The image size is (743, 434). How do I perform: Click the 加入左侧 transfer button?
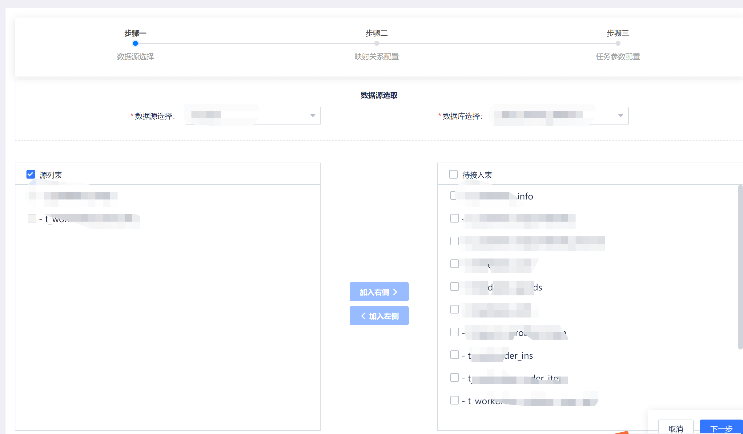[x=379, y=316]
